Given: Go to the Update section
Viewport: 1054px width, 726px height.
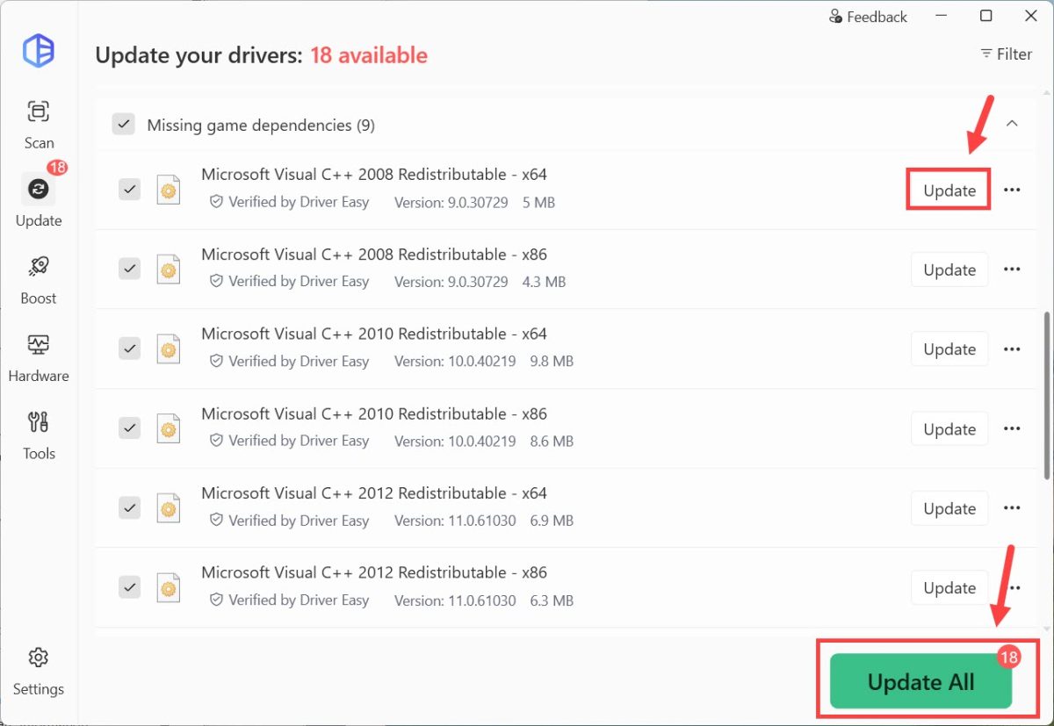Looking at the screenshot, I should (x=39, y=202).
